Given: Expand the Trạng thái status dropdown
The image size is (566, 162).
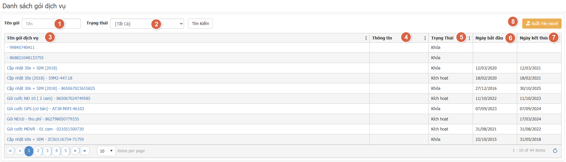Looking at the screenshot, I should coord(147,24).
